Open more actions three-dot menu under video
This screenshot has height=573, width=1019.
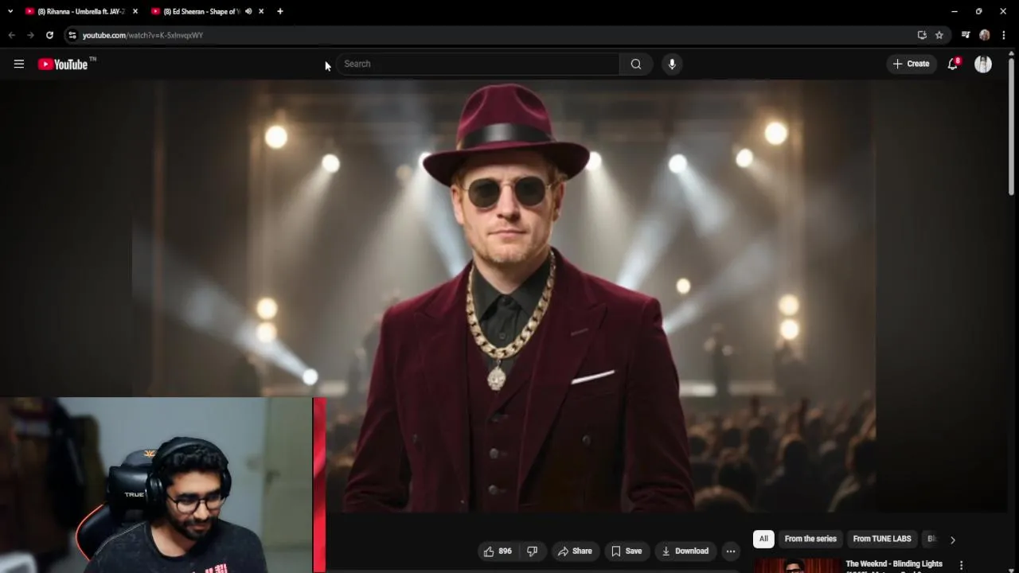(x=731, y=551)
